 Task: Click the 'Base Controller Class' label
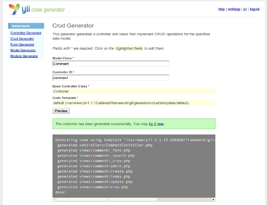pyautogui.click(x=70, y=86)
